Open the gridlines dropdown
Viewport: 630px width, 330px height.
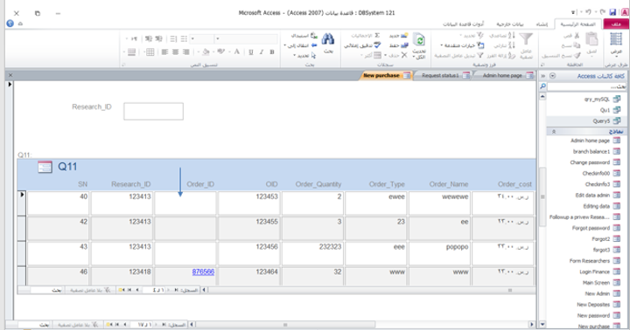[x=150, y=52]
